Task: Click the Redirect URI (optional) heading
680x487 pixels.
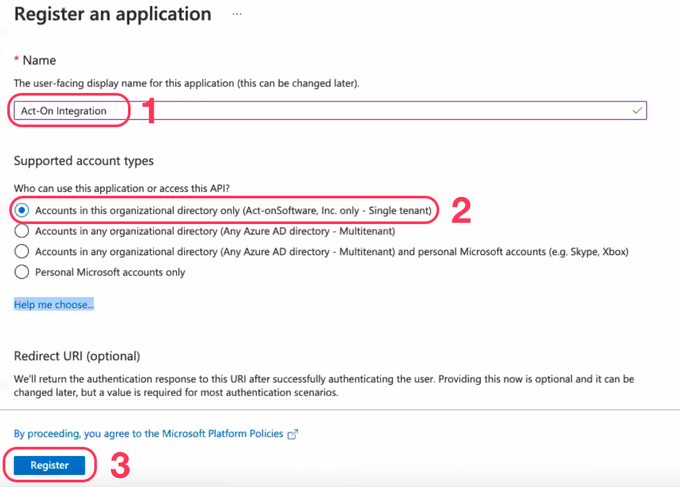Action: click(x=77, y=356)
